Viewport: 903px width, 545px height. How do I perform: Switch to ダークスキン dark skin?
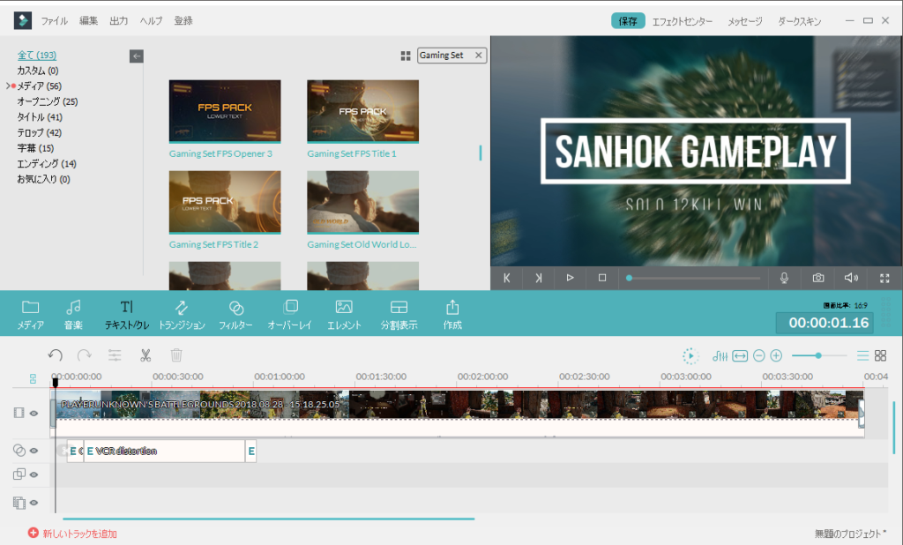(x=799, y=21)
